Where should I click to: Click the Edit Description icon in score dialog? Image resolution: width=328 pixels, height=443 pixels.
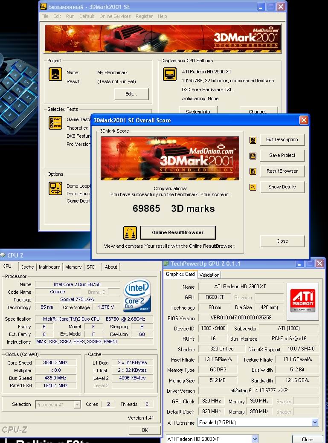click(x=253, y=140)
